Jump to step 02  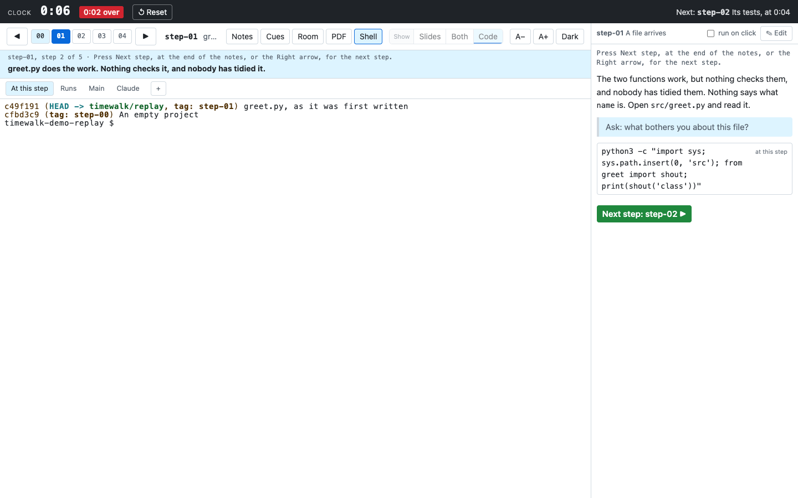[x=81, y=37]
